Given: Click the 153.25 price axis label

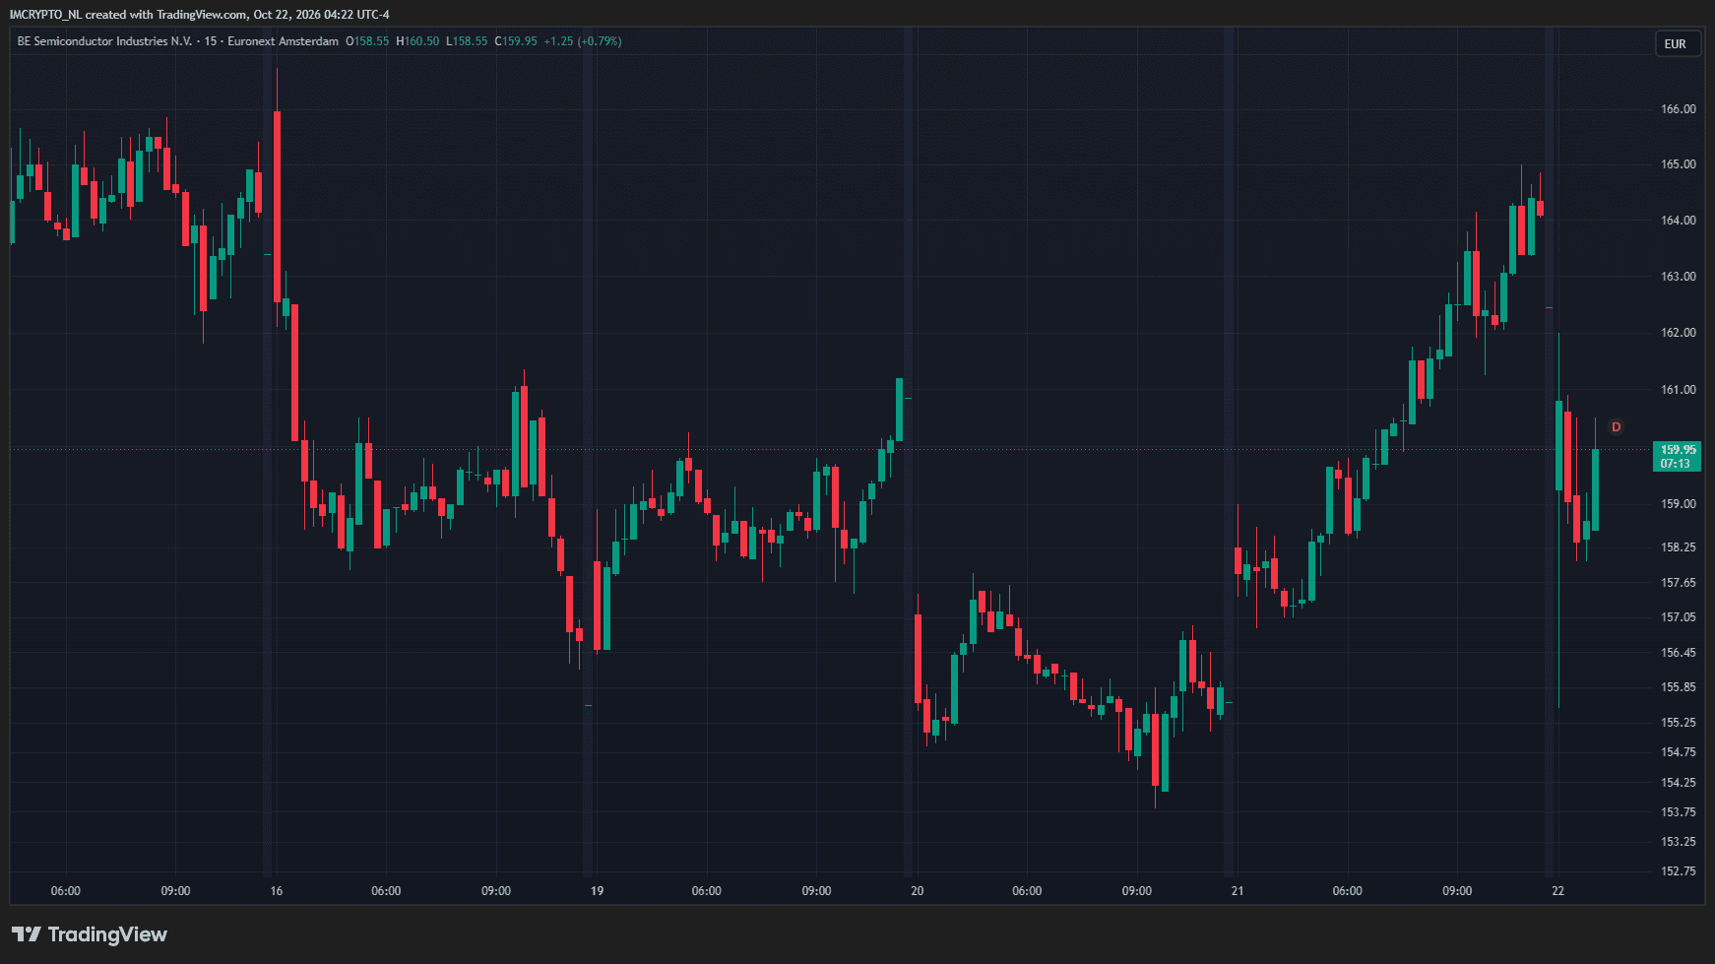Looking at the screenshot, I should point(1679,842).
